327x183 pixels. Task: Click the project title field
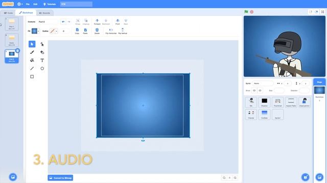pyautogui.click(x=76, y=4)
